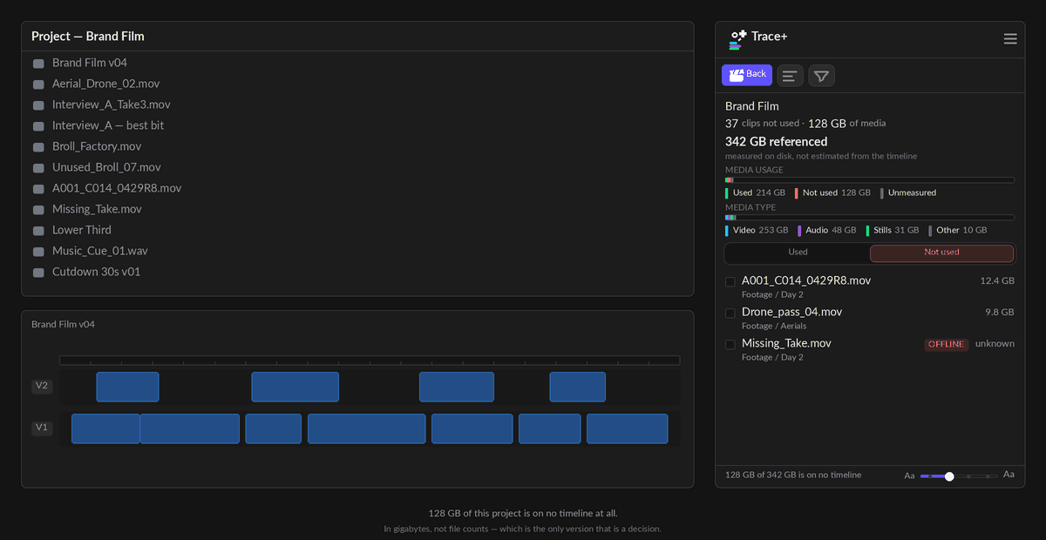This screenshot has height=540, width=1046.
Task: Open the filter funnel icon
Action: (821, 76)
